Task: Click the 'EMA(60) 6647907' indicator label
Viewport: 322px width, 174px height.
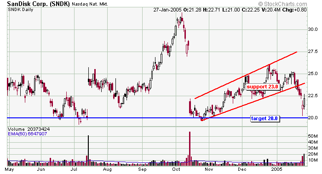Action: [27, 134]
